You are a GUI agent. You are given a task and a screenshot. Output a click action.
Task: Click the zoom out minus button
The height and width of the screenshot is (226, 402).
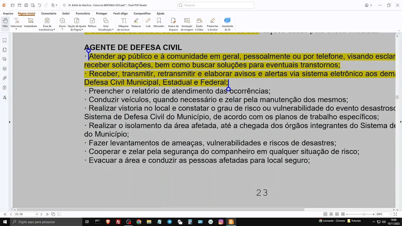tap(348, 214)
